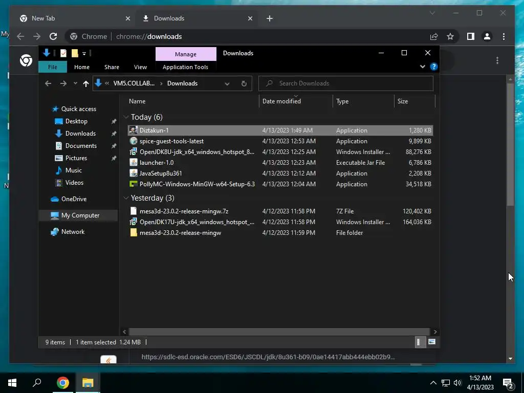Open the Windows Start menu
The width and height of the screenshot is (524, 393).
coord(12,383)
